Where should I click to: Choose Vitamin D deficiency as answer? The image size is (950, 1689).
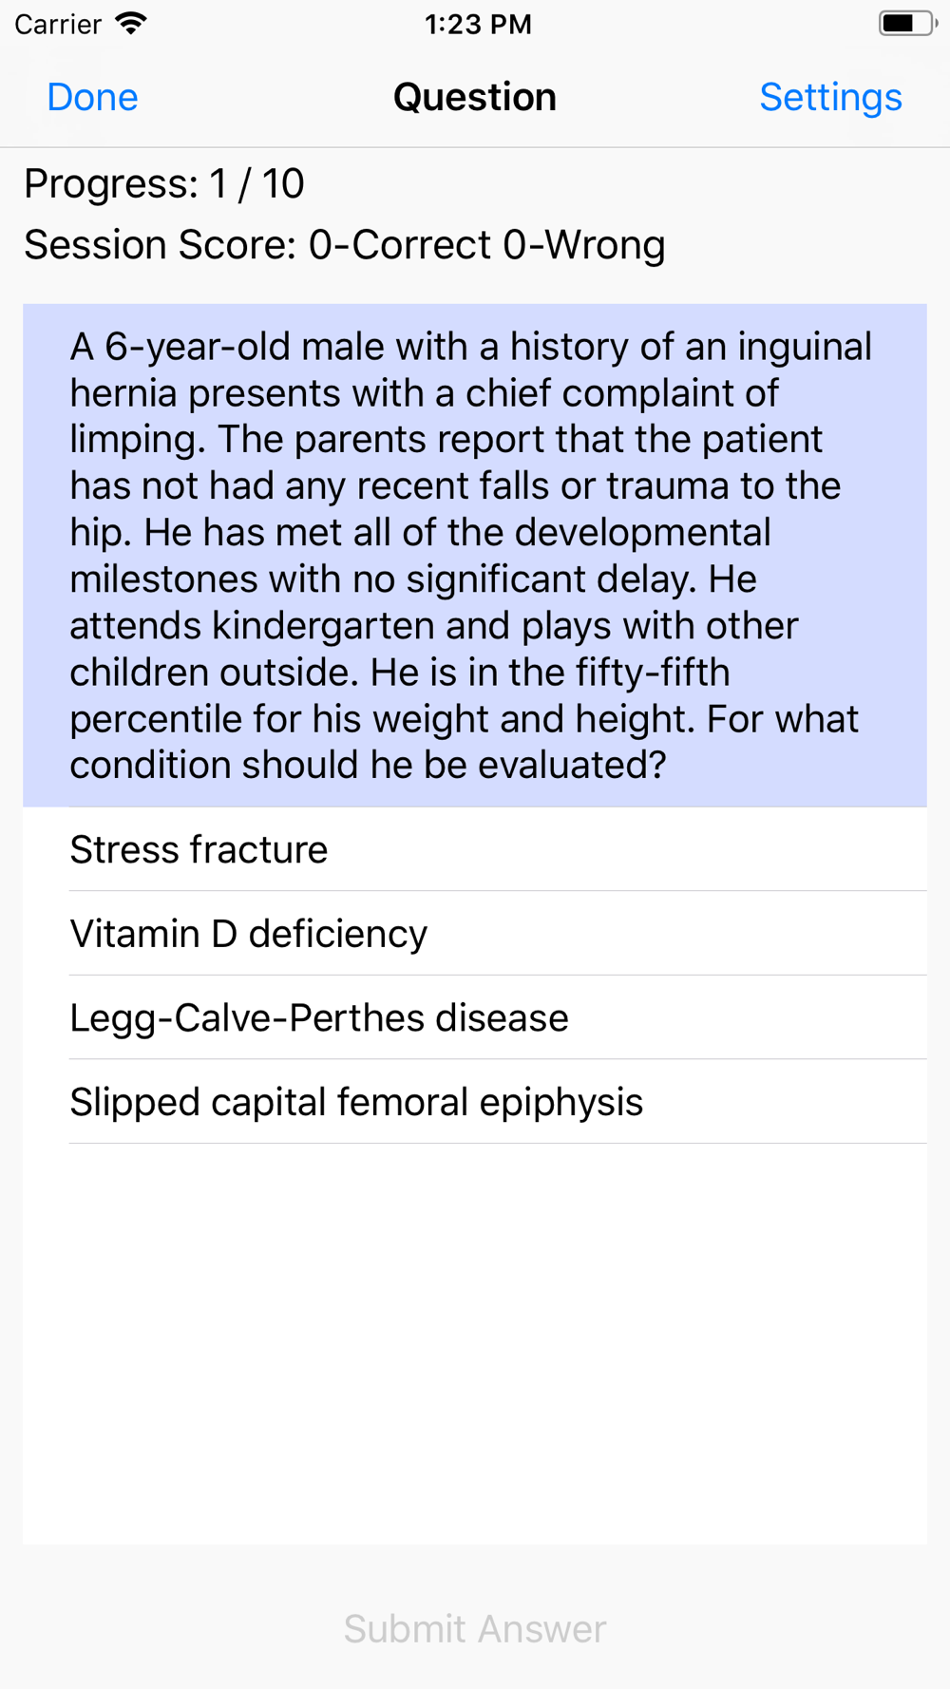[248, 934]
